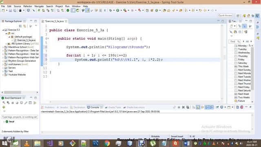
Task: Click Collapse All in Package Explorer
Action: (20, 26)
